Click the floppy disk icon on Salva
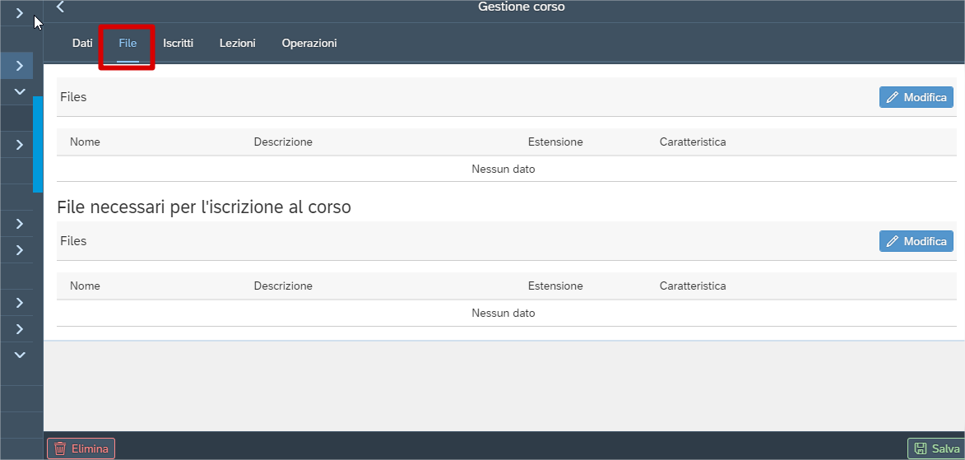Viewport: 965px width, 460px height. pyautogui.click(x=921, y=449)
